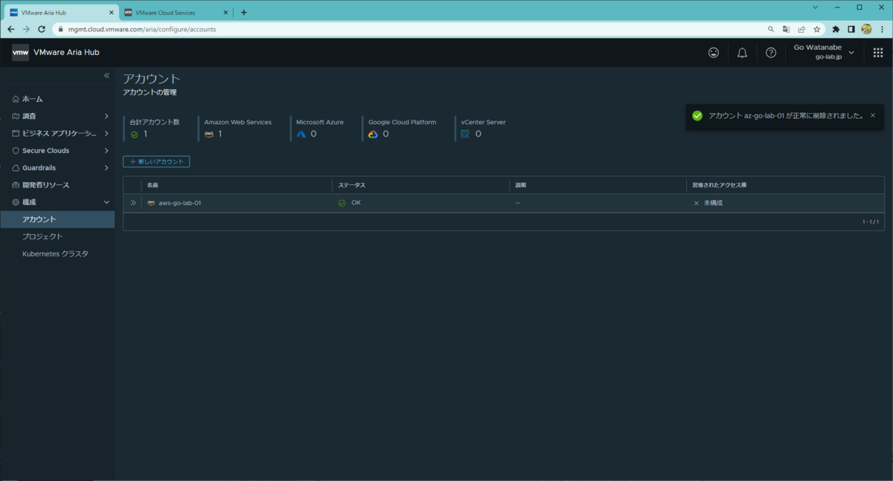Expand the Go Watanabe user menu
This screenshot has width=893, height=481.
824,52
